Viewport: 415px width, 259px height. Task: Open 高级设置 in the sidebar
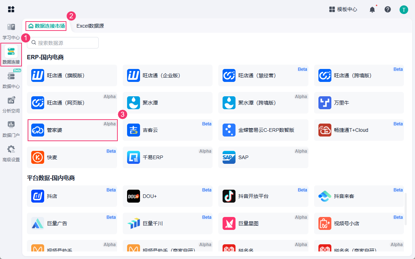pyautogui.click(x=11, y=153)
